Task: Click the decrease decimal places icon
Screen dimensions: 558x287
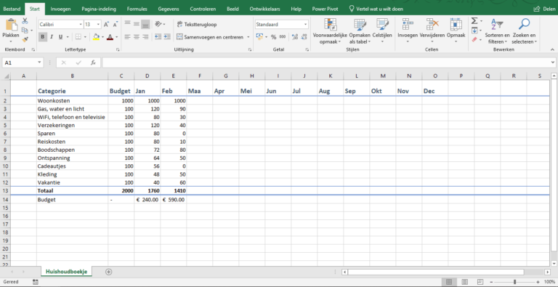Action: tap(304, 36)
